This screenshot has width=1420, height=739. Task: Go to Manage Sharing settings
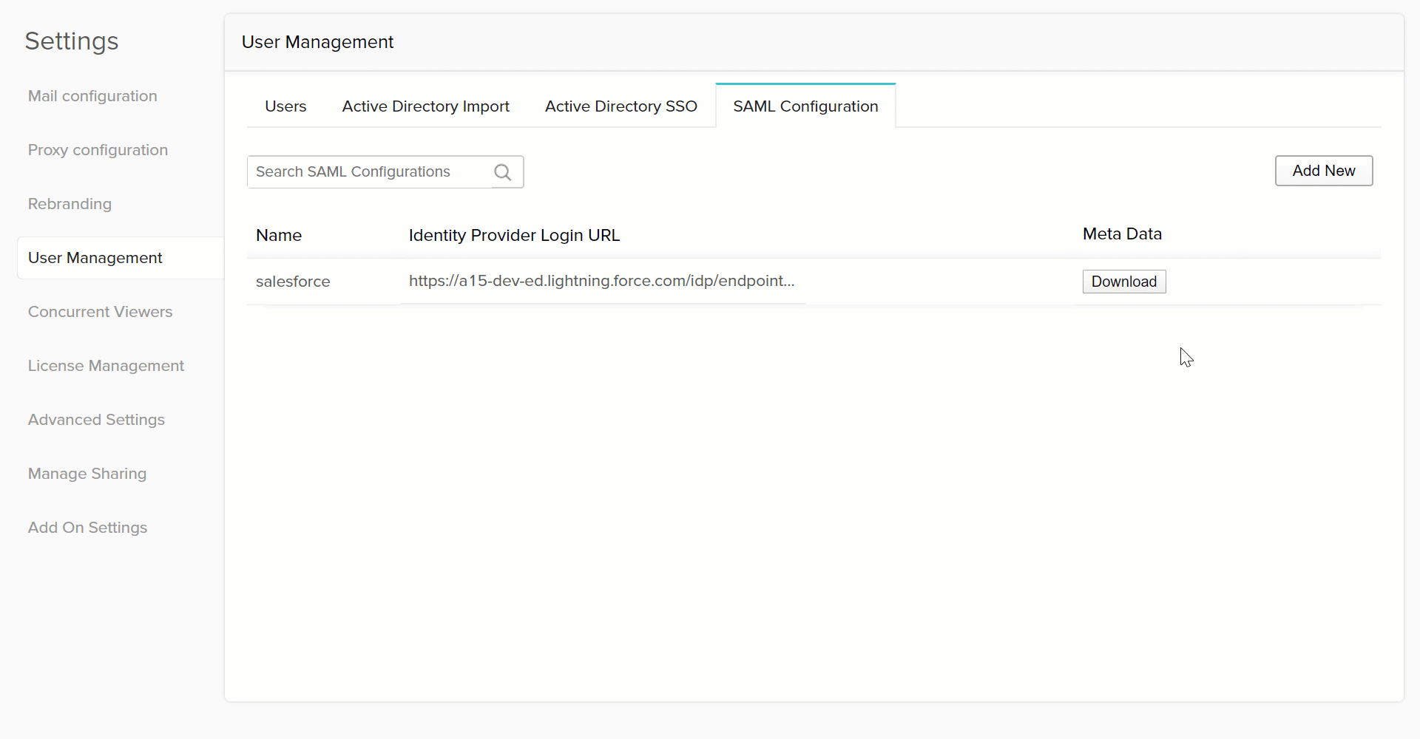pyautogui.click(x=87, y=474)
